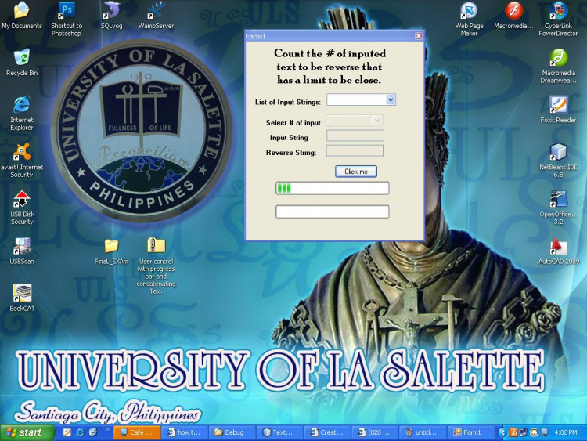This screenshot has height=441, width=587.
Task: Select the AutoCAD 2009 desktop icon
Action: (x=558, y=251)
